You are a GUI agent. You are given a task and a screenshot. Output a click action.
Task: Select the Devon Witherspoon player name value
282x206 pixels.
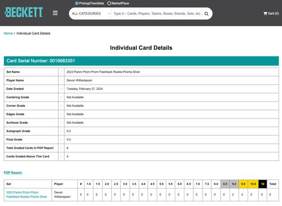80,80
